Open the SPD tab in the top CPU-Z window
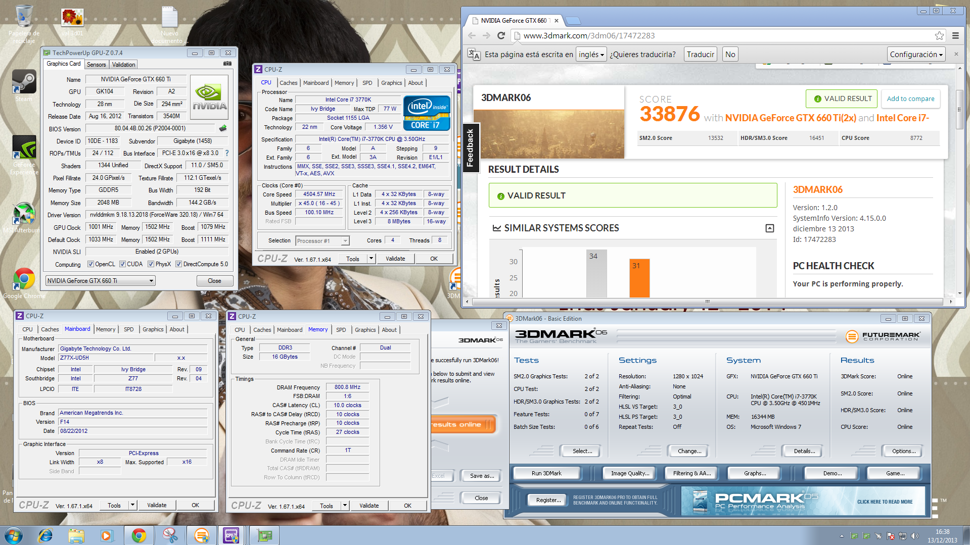The width and height of the screenshot is (970, 545). click(x=367, y=83)
